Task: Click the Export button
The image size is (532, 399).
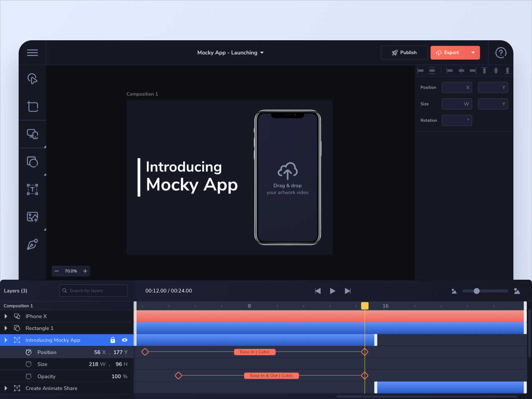Action: pos(448,53)
